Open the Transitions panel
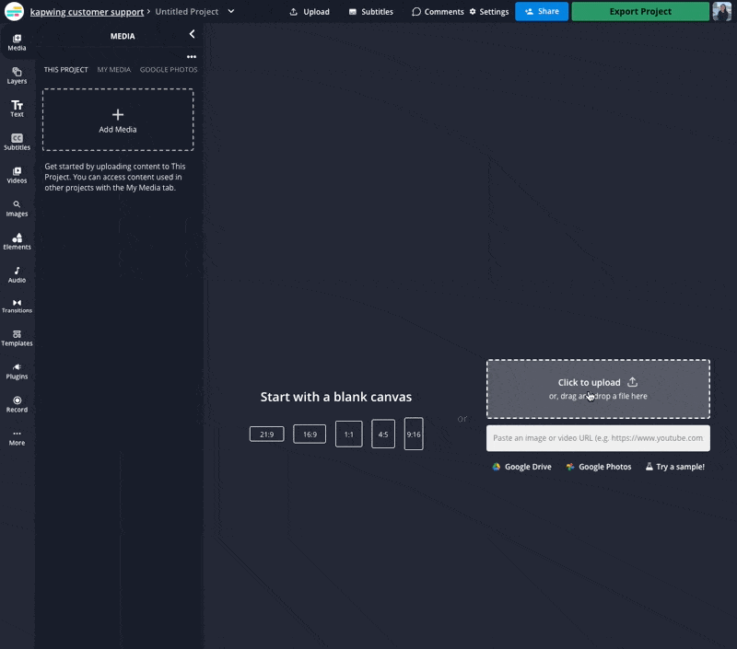The height and width of the screenshot is (649, 737). click(17, 305)
